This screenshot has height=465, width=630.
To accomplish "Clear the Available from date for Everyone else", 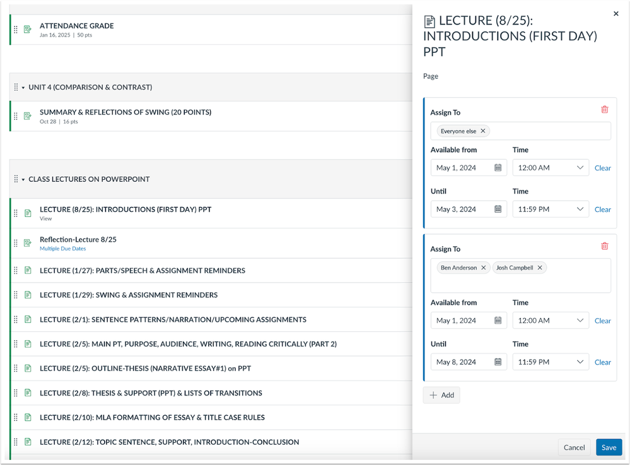I will [x=602, y=168].
